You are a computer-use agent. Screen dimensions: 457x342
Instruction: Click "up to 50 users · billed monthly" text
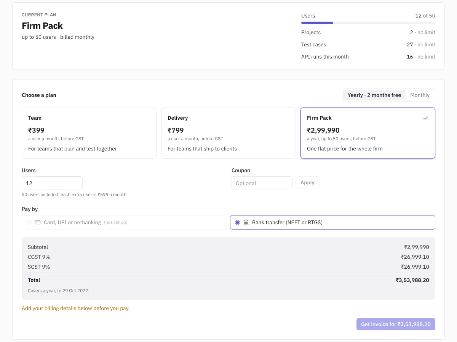[x=58, y=37]
